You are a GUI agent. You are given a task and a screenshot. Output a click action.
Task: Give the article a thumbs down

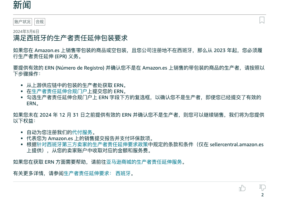pos(262,188)
